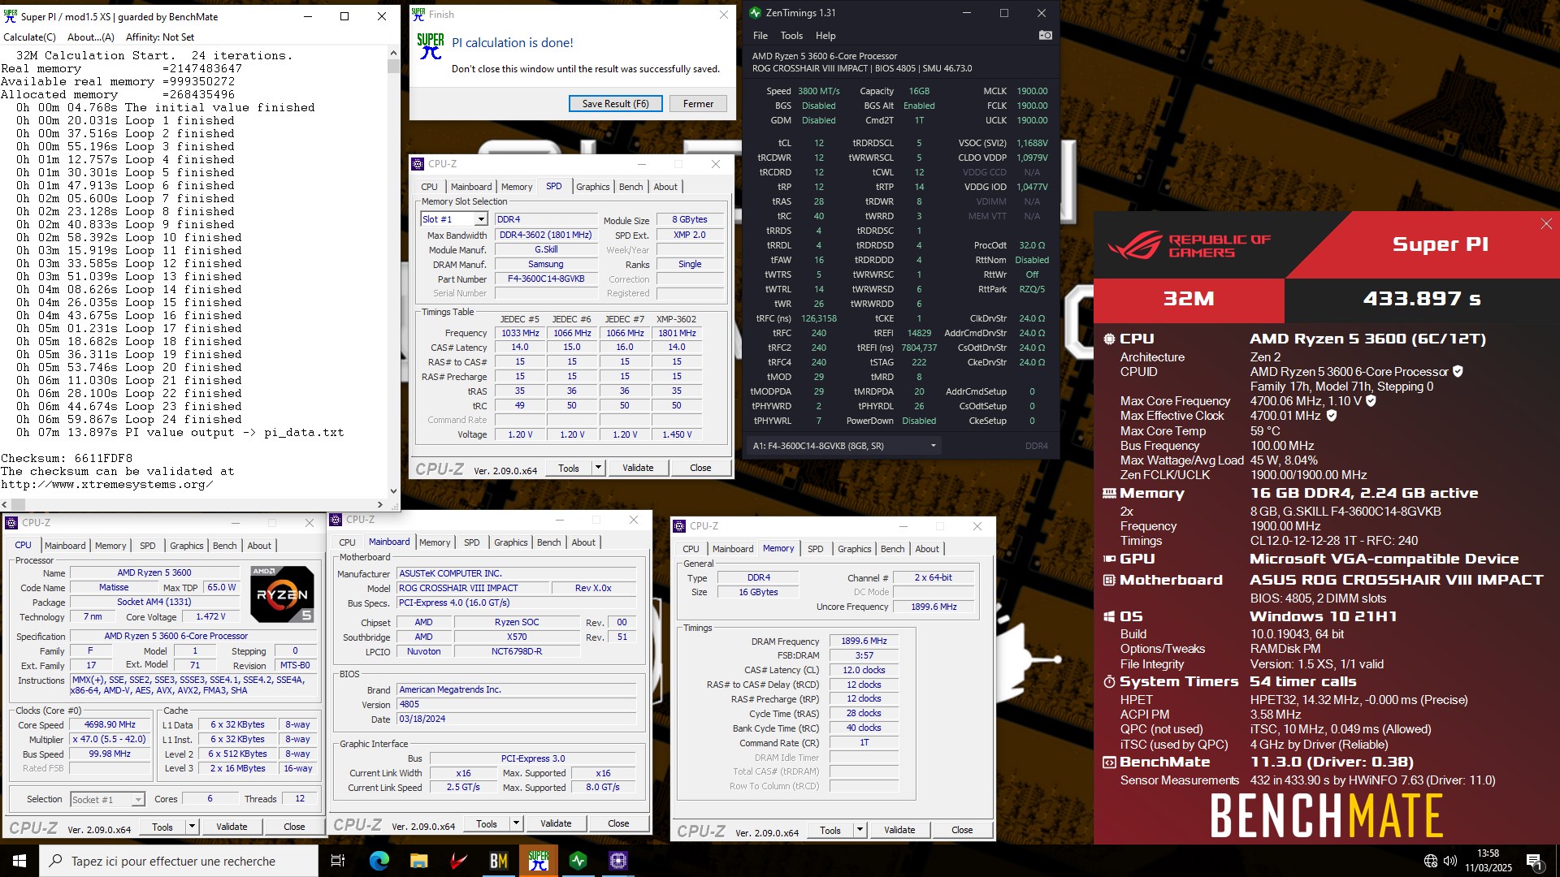Image resolution: width=1560 pixels, height=877 pixels.
Task: Open the notification center icon
Action: click(x=1534, y=862)
